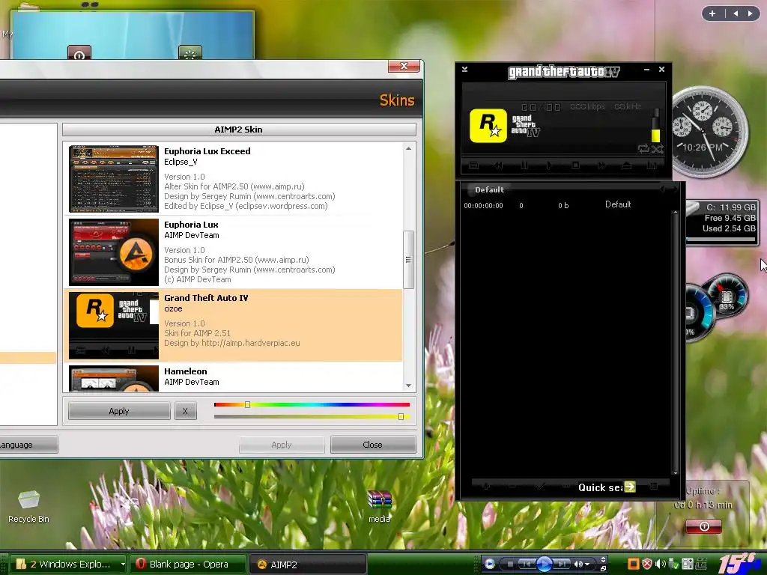
Task: Select the Default playlist tab
Action: click(x=489, y=189)
